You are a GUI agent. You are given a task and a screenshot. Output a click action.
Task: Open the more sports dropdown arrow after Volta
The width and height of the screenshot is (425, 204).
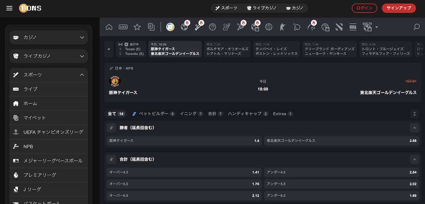(x=376, y=27)
